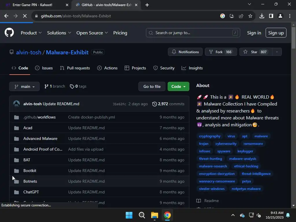Switch to Code tab

click(20, 68)
